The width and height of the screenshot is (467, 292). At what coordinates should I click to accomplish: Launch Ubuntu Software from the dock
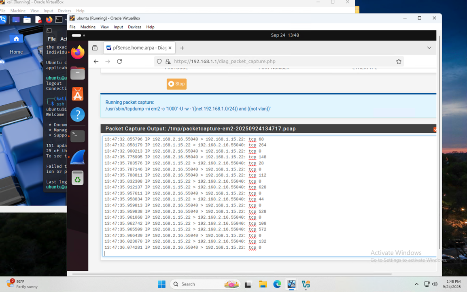pos(77,94)
